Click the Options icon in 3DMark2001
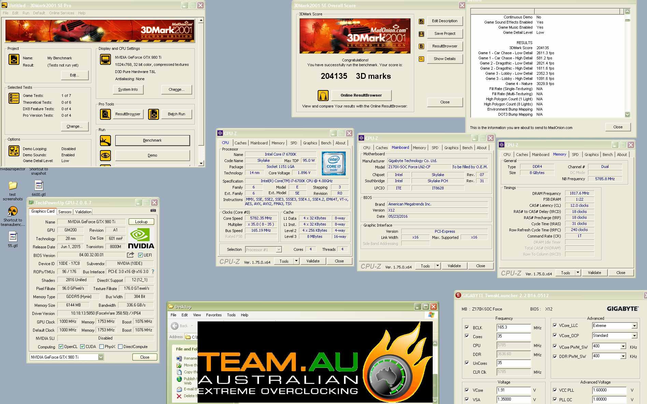This screenshot has height=404, width=647. click(14, 150)
